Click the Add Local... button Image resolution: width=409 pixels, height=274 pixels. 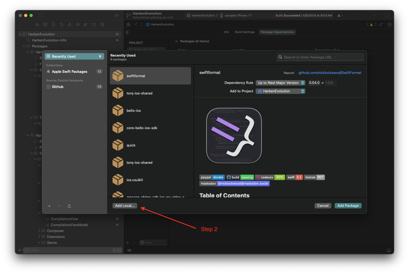click(124, 206)
